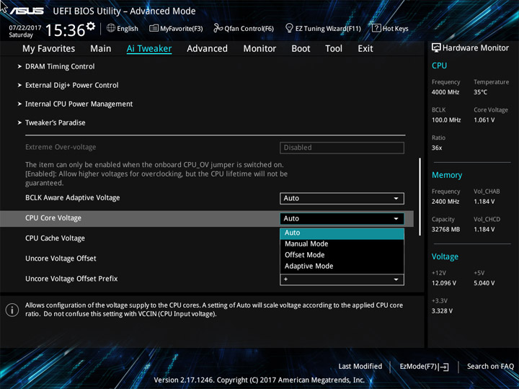Open MyFavorite(F3) list icon
Viewport: 519px width, 389px height.
pyautogui.click(x=154, y=28)
